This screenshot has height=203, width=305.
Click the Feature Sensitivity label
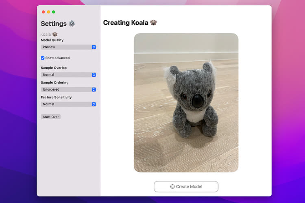pyautogui.click(x=56, y=97)
